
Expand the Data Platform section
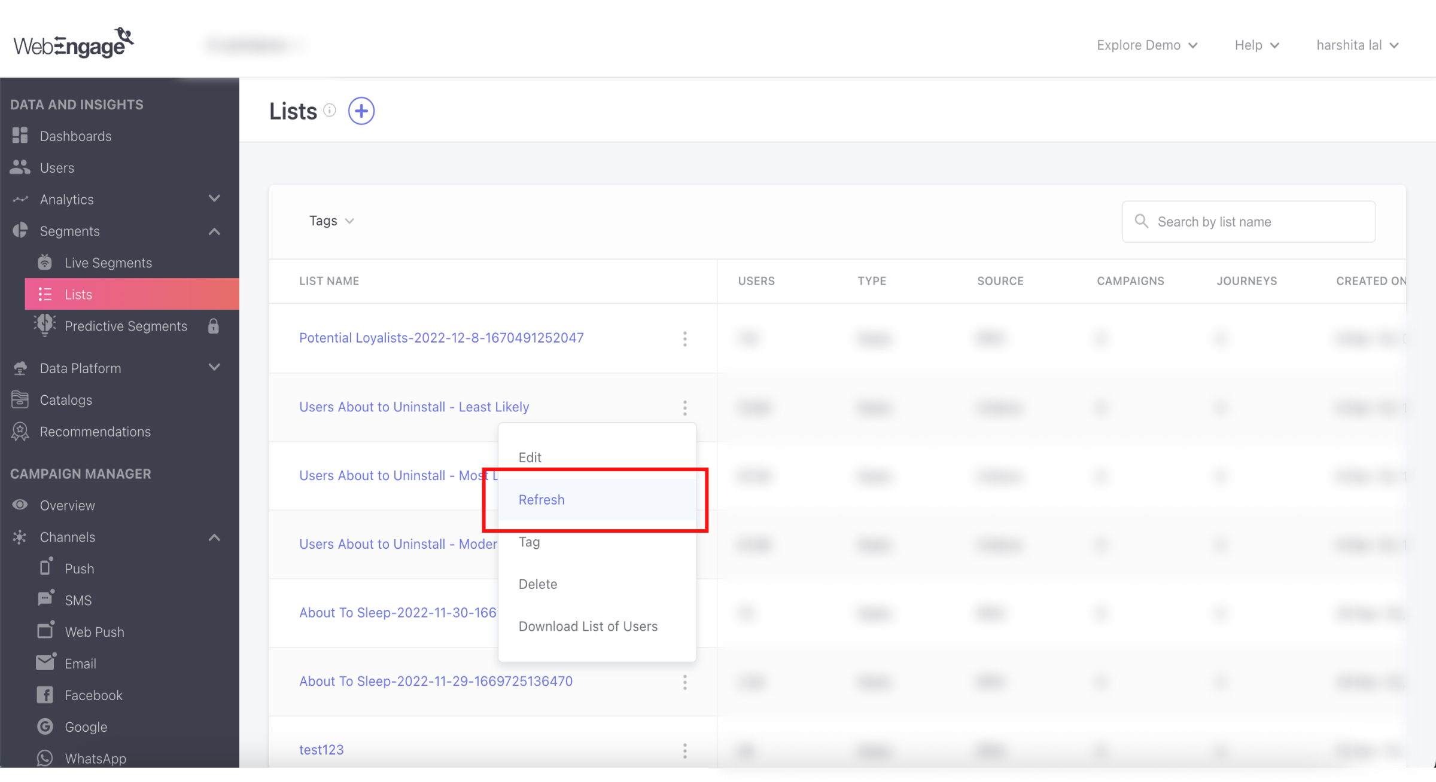click(214, 367)
